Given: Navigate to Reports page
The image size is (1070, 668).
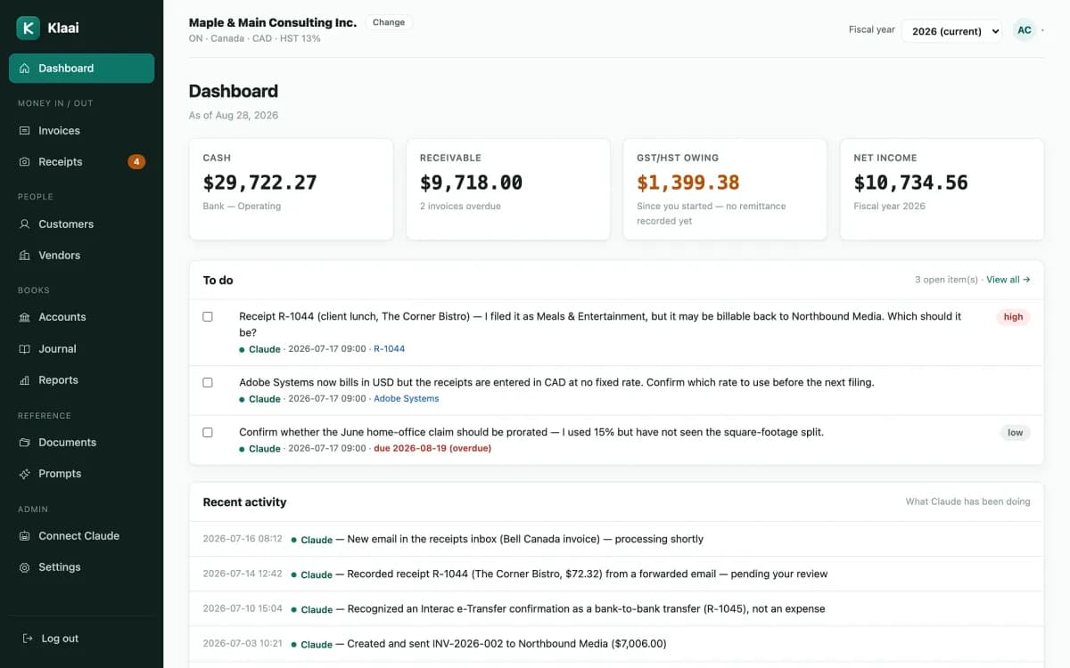Looking at the screenshot, I should (x=81, y=380).
